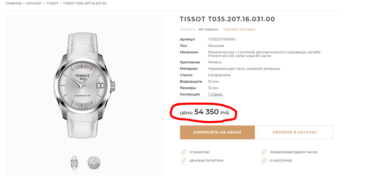Screen dimensions: 379x176
Task: Open the О ГАРАНТИИ text link
Action: (199, 152)
